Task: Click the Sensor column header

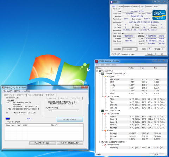Action: [x=112, y=68]
